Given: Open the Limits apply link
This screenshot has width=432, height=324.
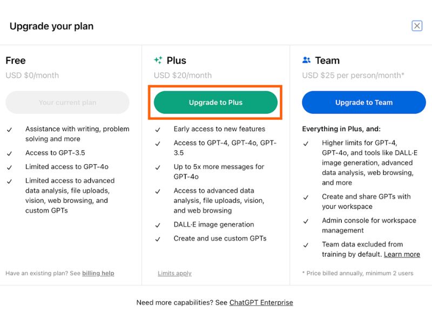Looking at the screenshot, I should point(174,273).
